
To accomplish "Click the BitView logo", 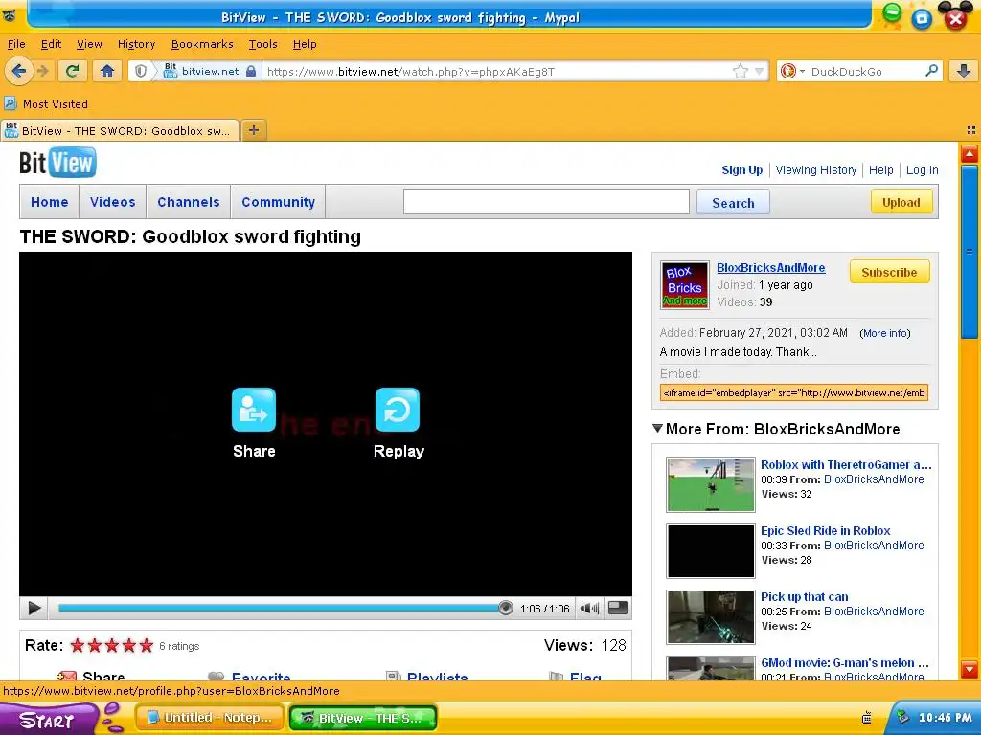I will tap(57, 163).
